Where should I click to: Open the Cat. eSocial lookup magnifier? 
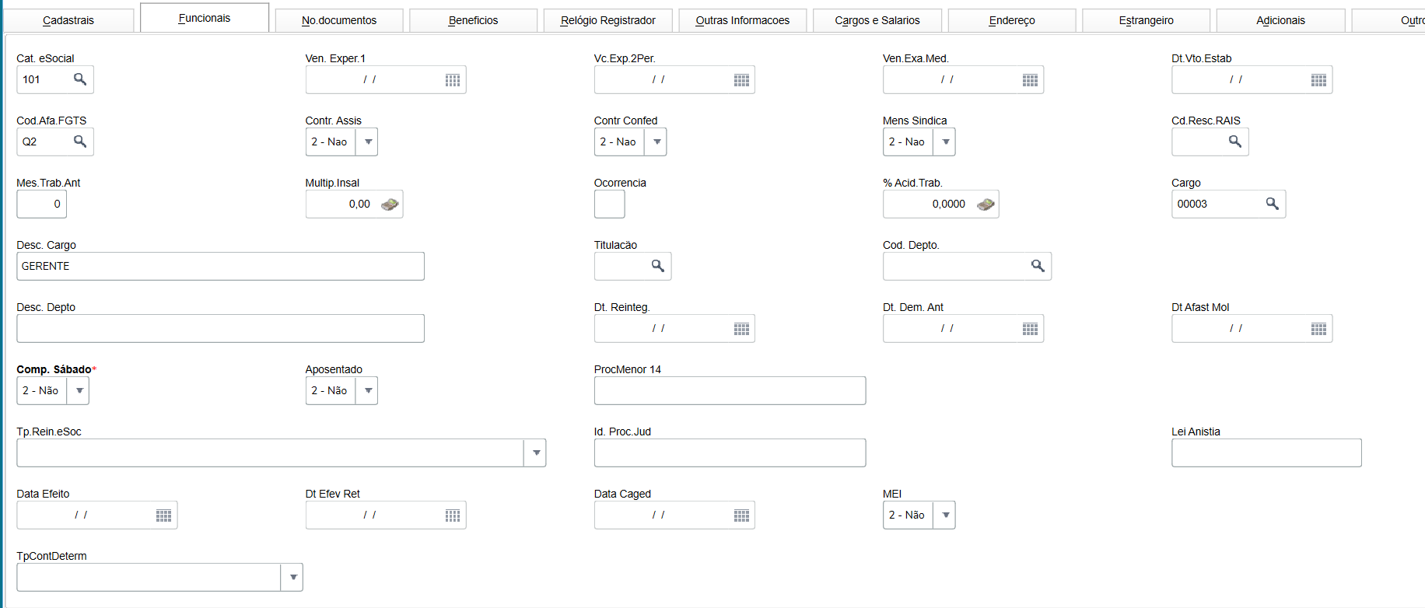point(80,79)
